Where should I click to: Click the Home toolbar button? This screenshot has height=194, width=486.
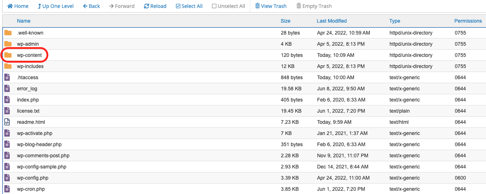click(18, 6)
